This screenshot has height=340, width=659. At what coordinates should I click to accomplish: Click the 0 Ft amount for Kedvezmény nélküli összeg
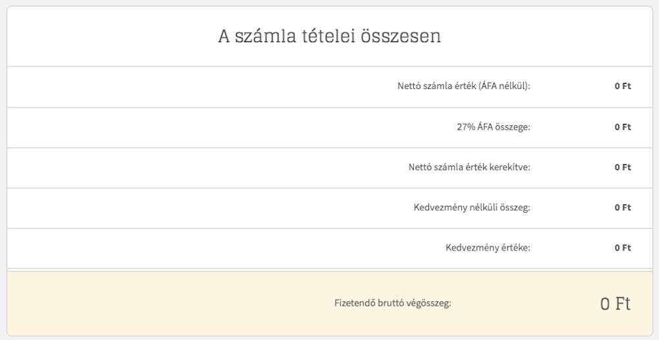pyautogui.click(x=623, y=208)
